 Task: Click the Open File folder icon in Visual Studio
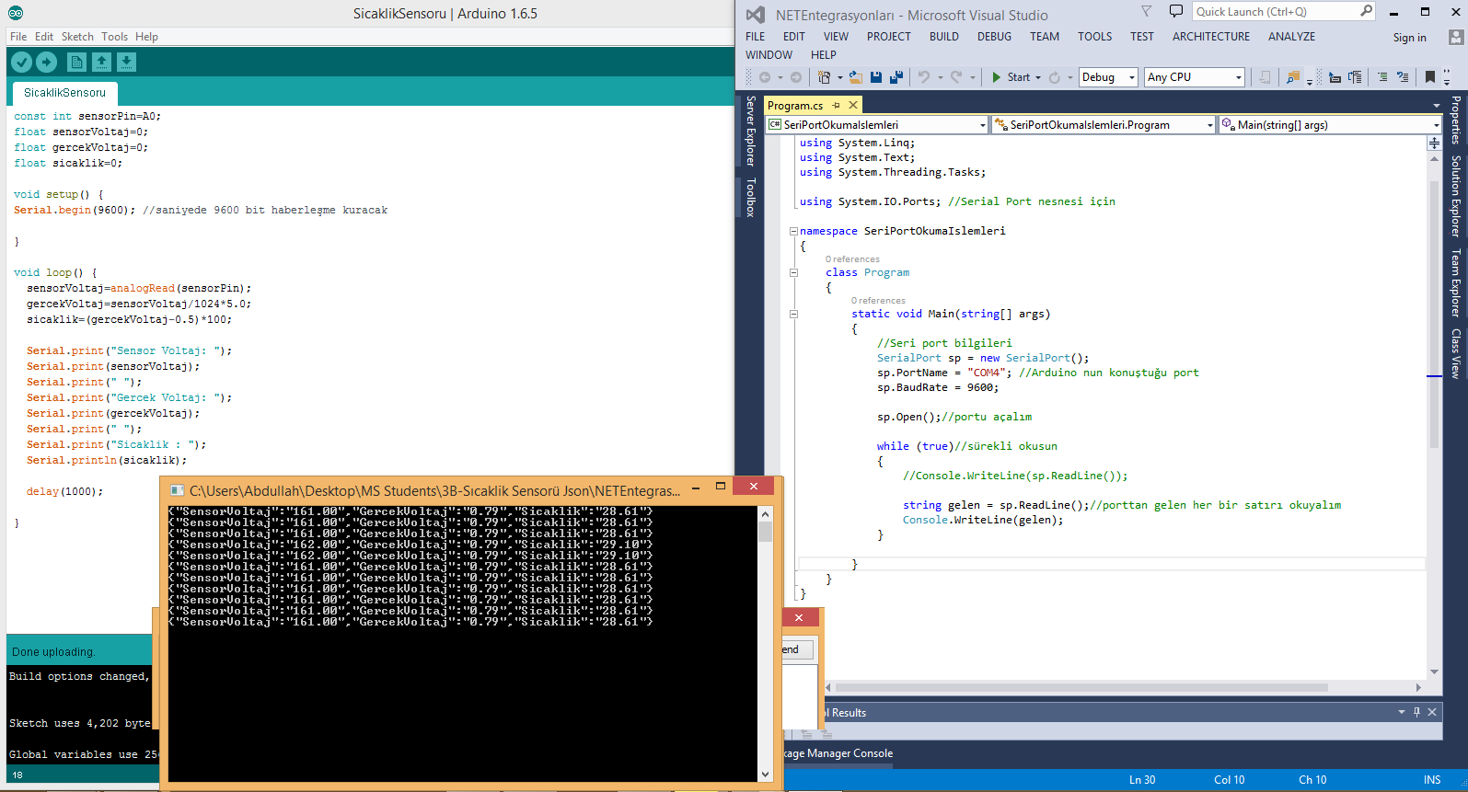856,77
